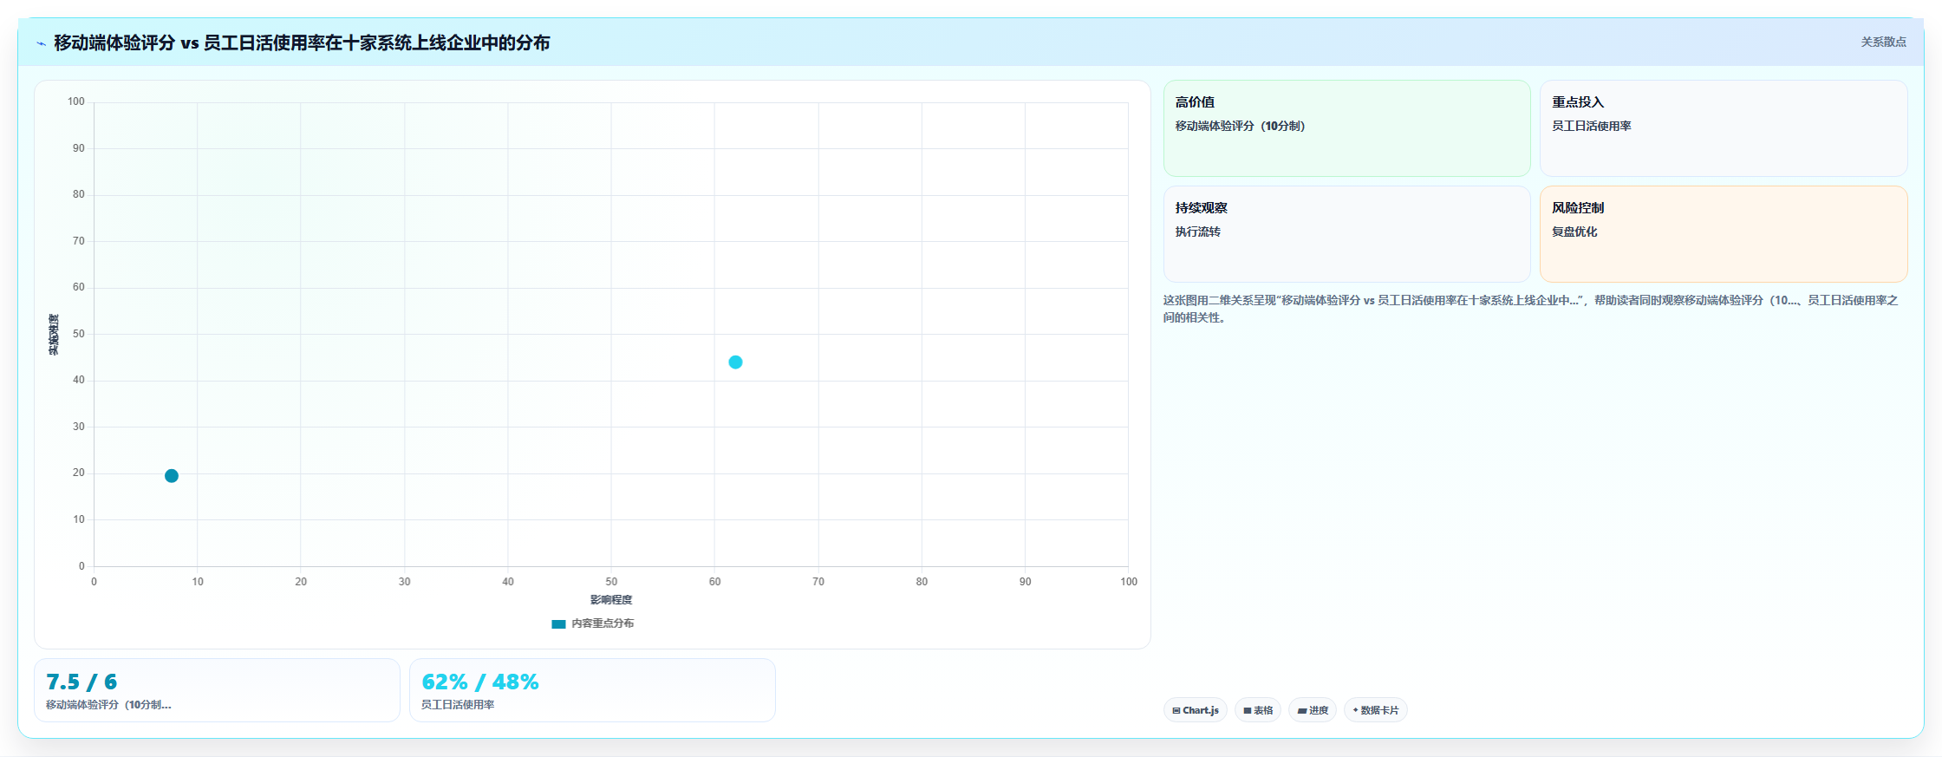Click the 进度 tag chip
The image size is (1942, 757).
point(1313,710)
